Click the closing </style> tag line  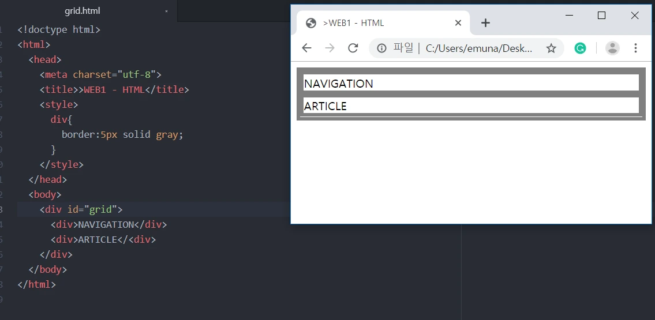coord(62,164)
